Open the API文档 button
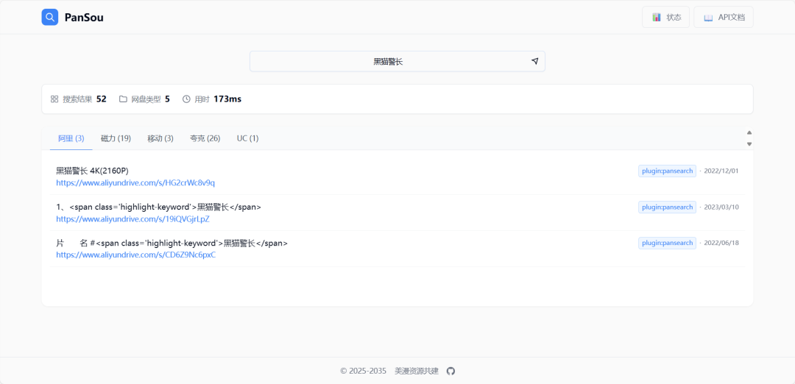Image resolution: width=795 pixels, height=384 pixels. coord(724,17)
